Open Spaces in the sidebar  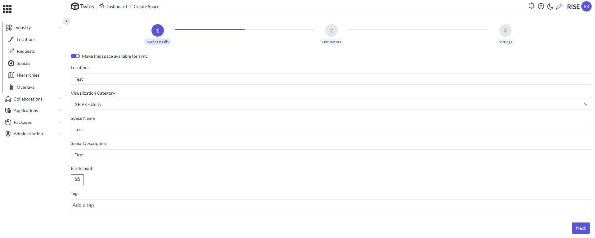tap(24, 63)
